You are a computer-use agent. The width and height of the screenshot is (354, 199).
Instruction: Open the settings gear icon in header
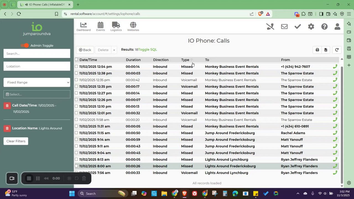pos(311,27)
